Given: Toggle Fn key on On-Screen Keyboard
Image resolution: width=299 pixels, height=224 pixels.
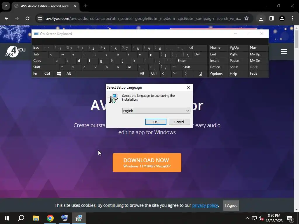Looking at the screenshot, I should [37, 73].
